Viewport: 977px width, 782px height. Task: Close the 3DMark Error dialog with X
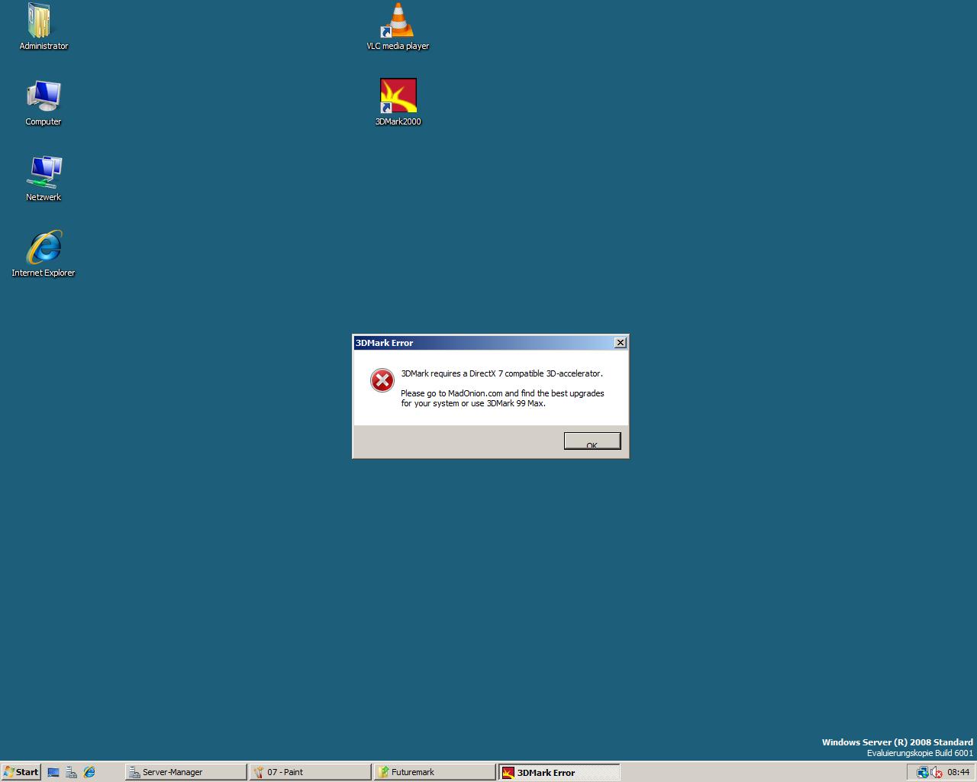(x=621, y=343)
